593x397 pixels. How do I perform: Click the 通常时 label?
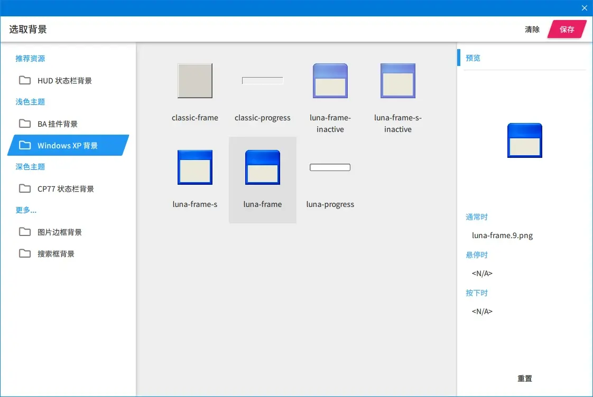coord(477,217)
